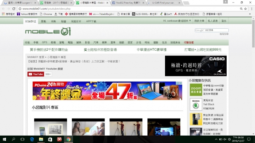Screen dimensions: 255x143
Task: Open Microsoft Edge from the taskbar
Action: (32, 139)
